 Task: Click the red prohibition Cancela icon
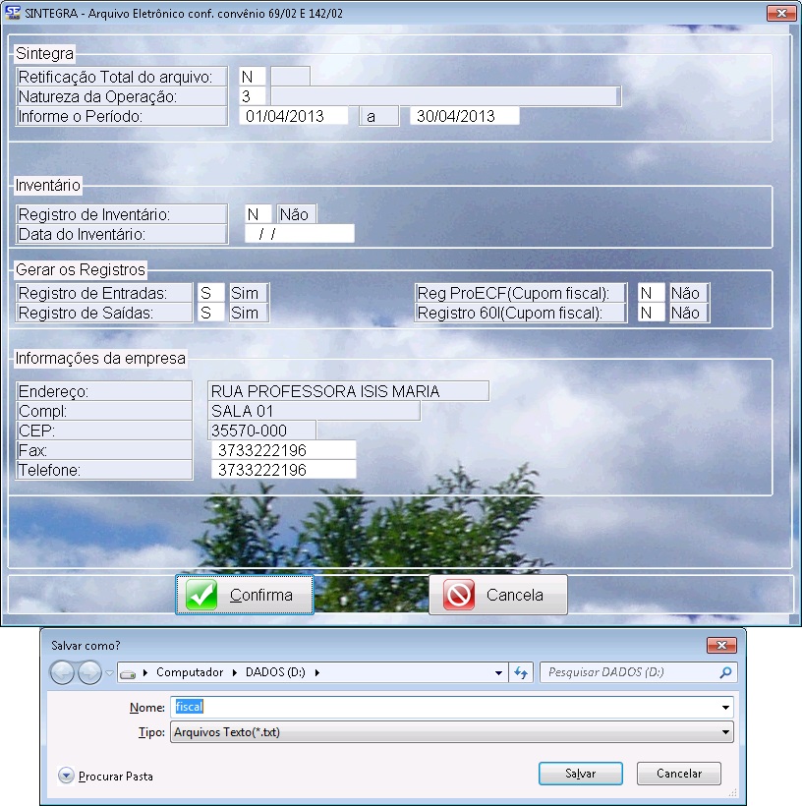pos(459,595)
